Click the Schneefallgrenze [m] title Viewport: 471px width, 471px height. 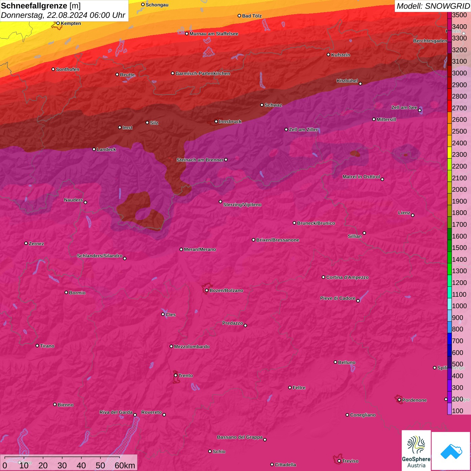[41, 6]
